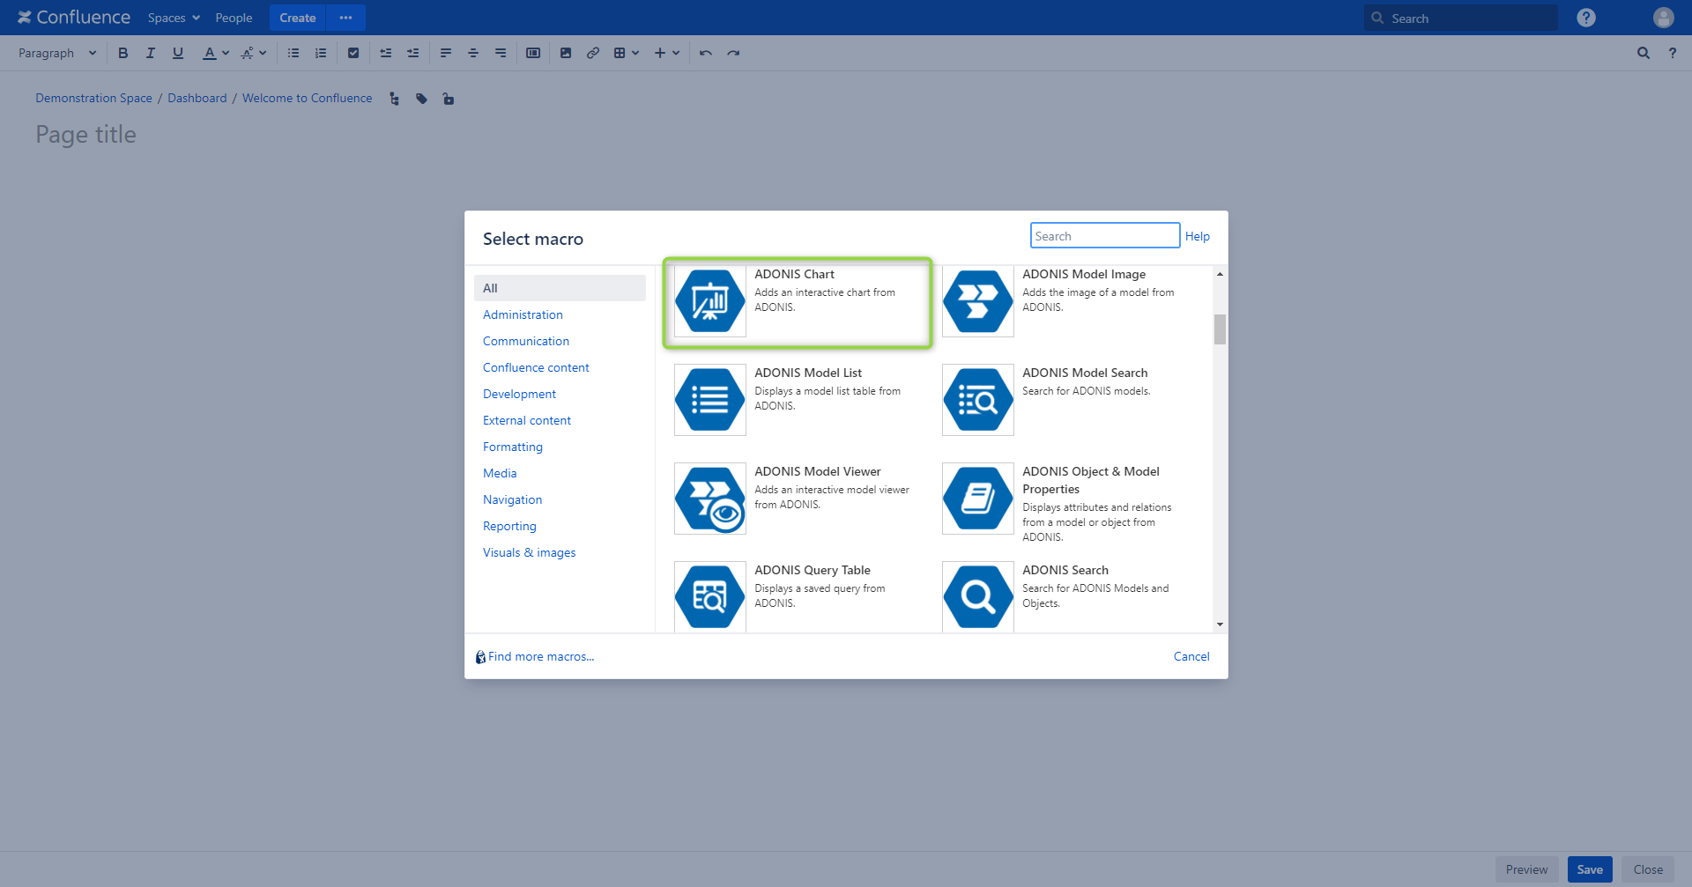Select the ADONIS Search macro icon

[978, 597]
